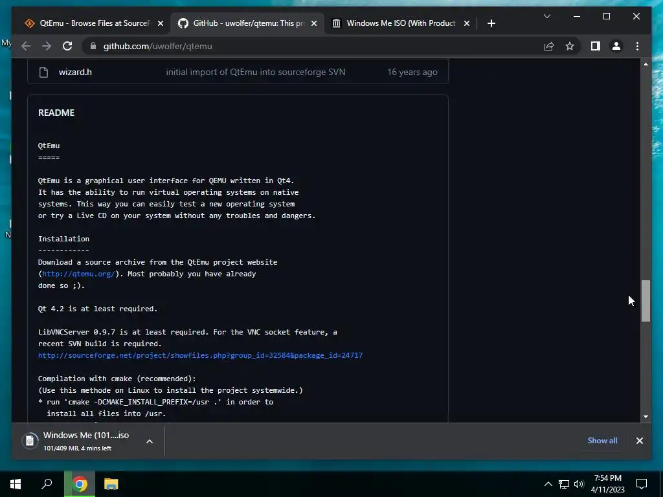Open Windows taskbar search
The image size is (663, 497).
47,484
